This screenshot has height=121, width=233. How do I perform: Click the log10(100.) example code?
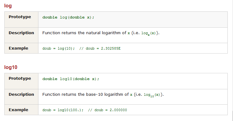63,110
